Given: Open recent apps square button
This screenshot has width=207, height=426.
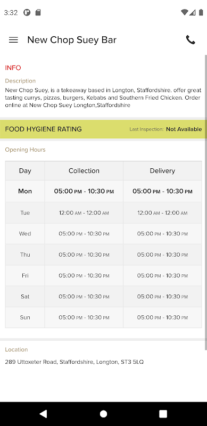Looking at the screenshot, I should (163, 414).
